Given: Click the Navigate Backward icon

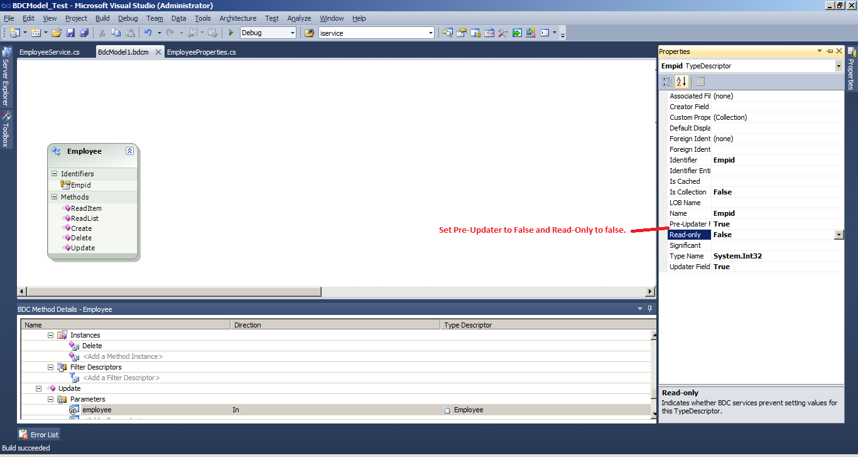Looking at the screenshot, I should click(x=192, y=33).
